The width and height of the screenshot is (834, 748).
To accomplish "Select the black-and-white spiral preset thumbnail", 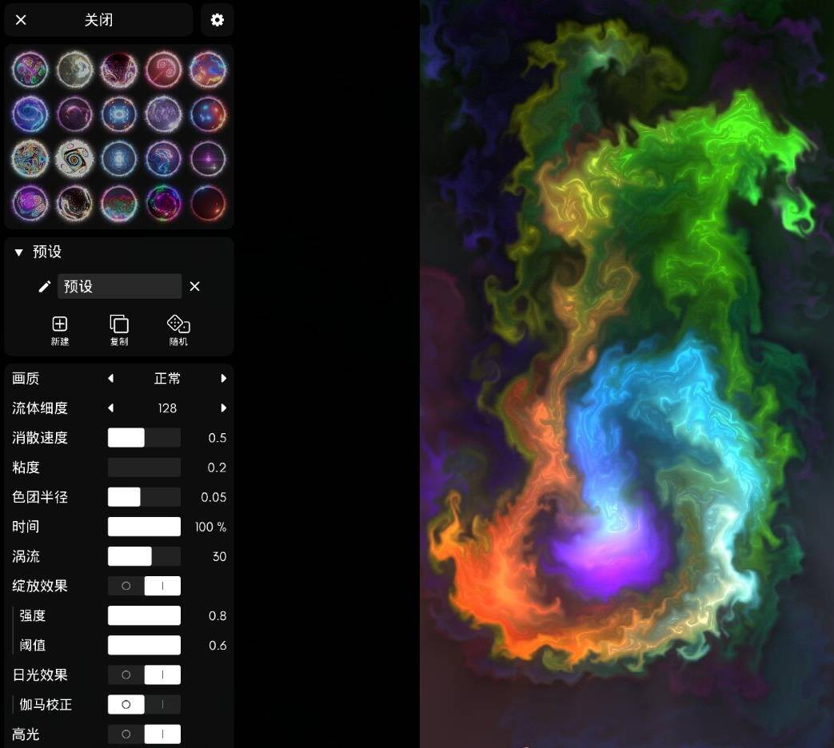I will click(74, 160).
